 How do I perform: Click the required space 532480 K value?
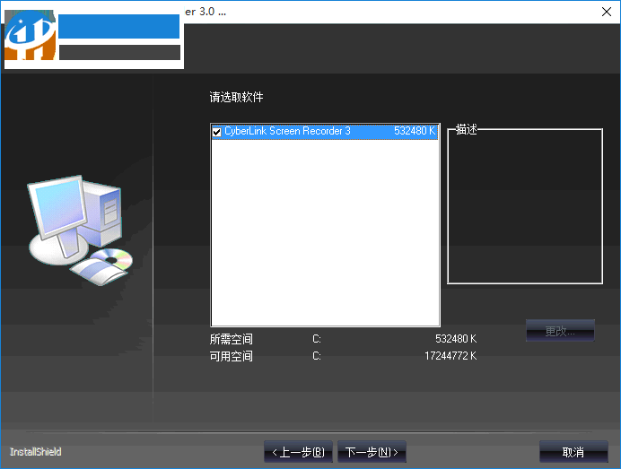click(x=456, y=339)
